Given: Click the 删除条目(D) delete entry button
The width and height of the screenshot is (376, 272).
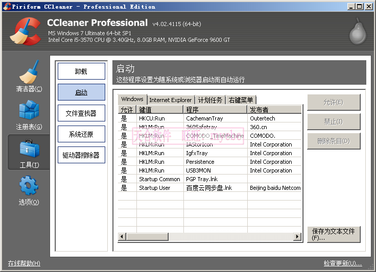Looking at the screenshot, I should pyautogui.click(x=334, y=141).
